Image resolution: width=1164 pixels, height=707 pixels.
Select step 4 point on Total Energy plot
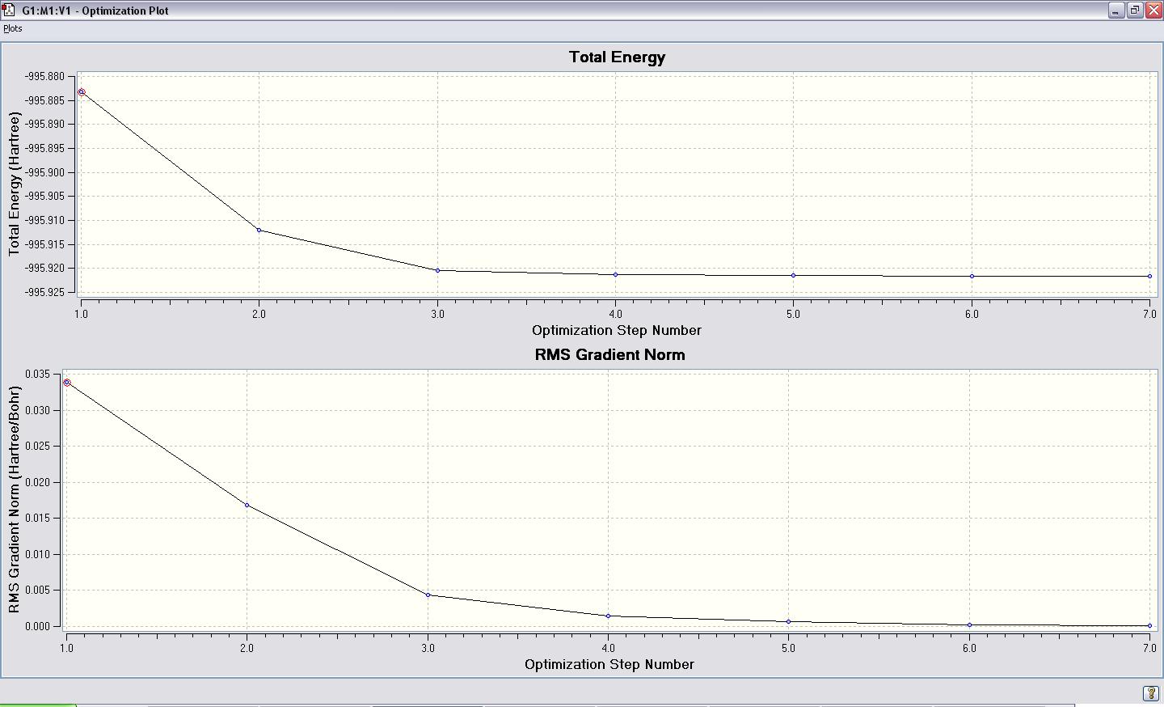tap(615, 274)
